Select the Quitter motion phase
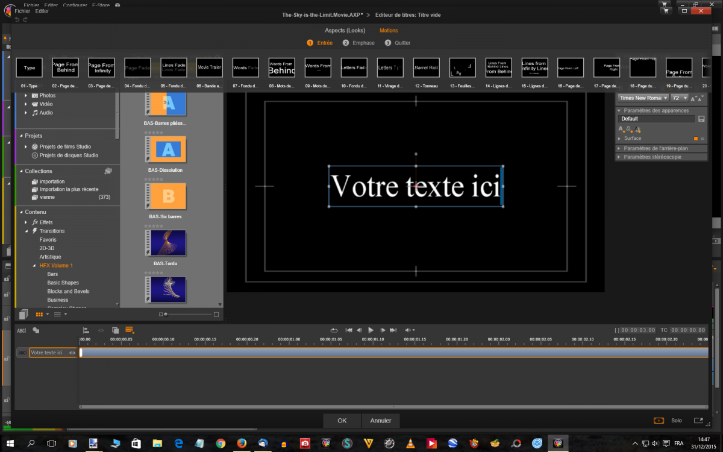Screen dimensions: 723x452 [x=398, y=43]
